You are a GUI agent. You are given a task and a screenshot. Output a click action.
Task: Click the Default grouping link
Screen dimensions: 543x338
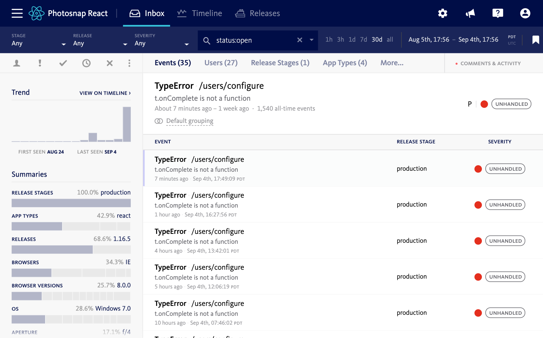[190, 121]
